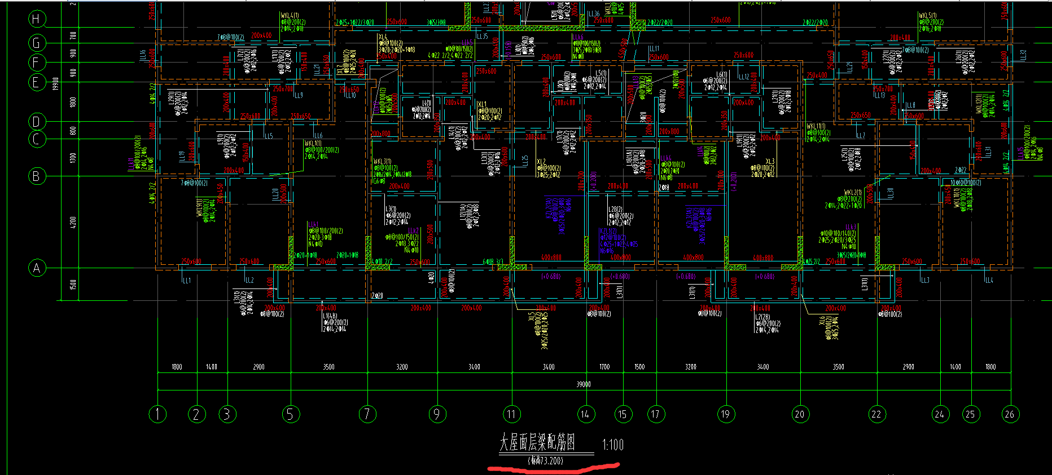Click the overall dimension text 39000

coord(584,384)
